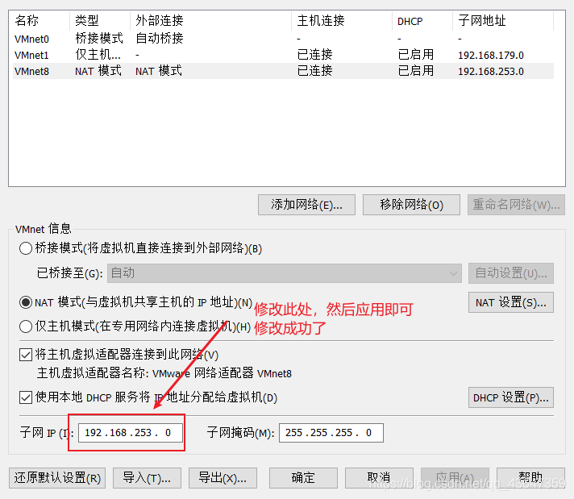Click VMnet1's 已启用 DHCP cell
Viewport: 574px width, 499px height.
pos(416,55)
